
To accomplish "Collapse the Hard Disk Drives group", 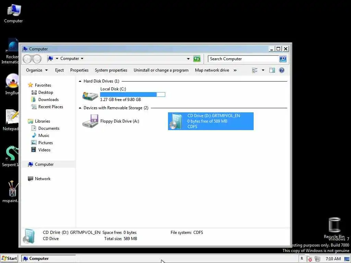I will pos(80,81).
